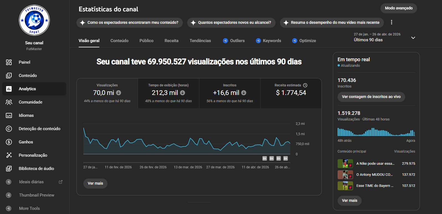Click the FutMaster channel logo
The height and width of the screenshot is (214, 442).
[34, 20]
